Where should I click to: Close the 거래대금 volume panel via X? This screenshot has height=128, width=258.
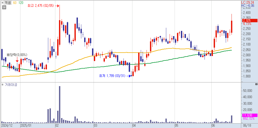tap(256, 84)
